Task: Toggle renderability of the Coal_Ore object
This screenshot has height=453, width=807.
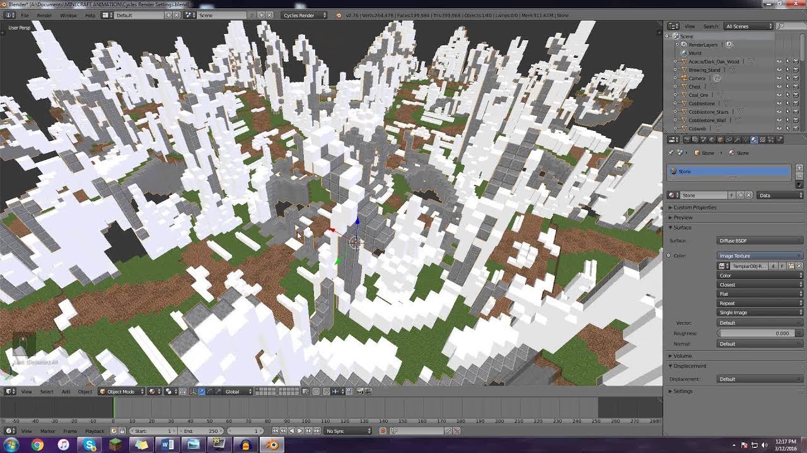Action: point(796,95)
